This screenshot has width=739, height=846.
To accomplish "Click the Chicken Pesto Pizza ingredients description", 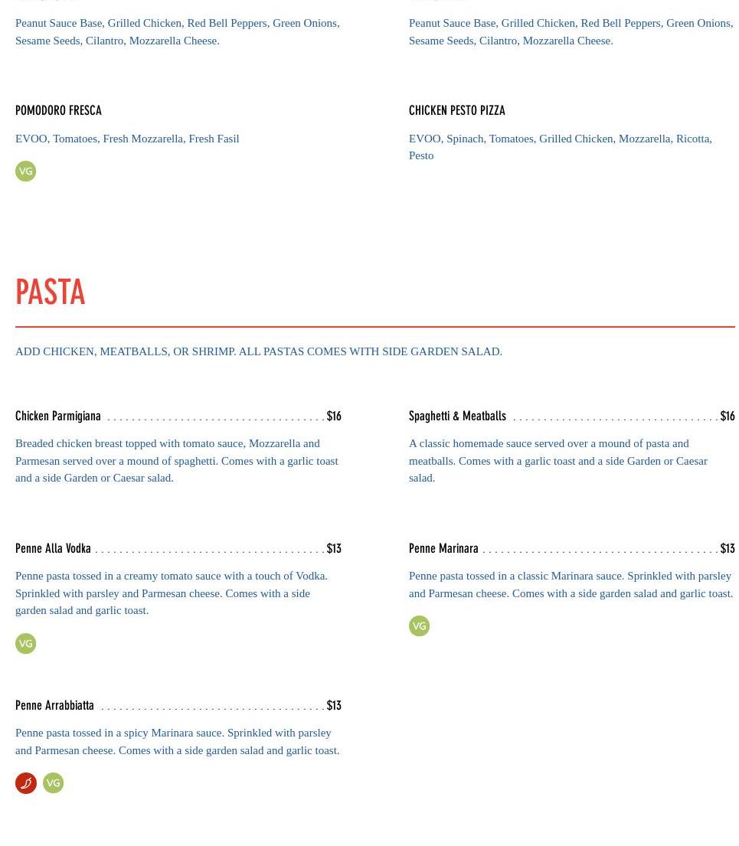I will click(x=560, y=147).
